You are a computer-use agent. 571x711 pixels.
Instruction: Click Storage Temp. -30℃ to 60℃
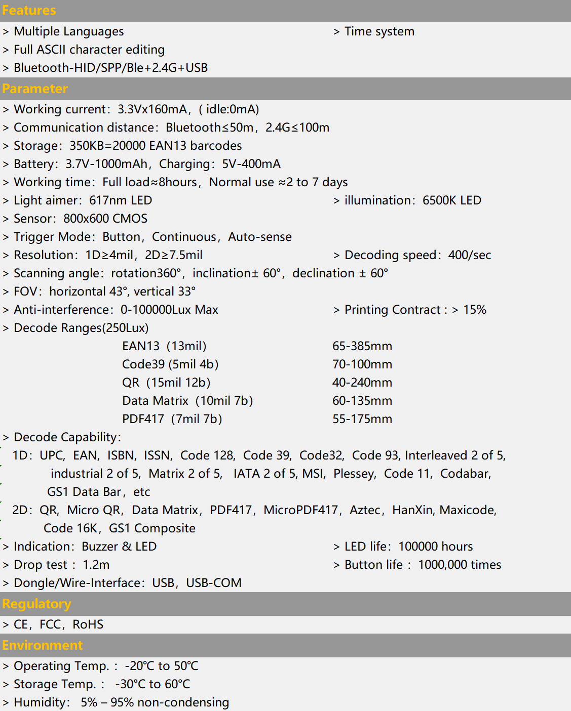[97, 684]
